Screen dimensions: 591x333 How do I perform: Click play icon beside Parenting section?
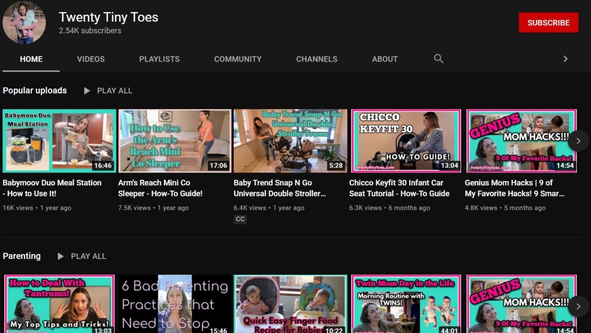pos(61,256)
